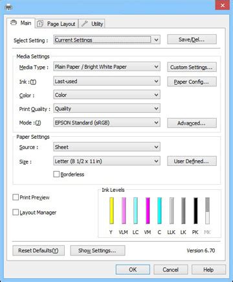Enable the Borderless checkbox

click(x=56, y=174)
